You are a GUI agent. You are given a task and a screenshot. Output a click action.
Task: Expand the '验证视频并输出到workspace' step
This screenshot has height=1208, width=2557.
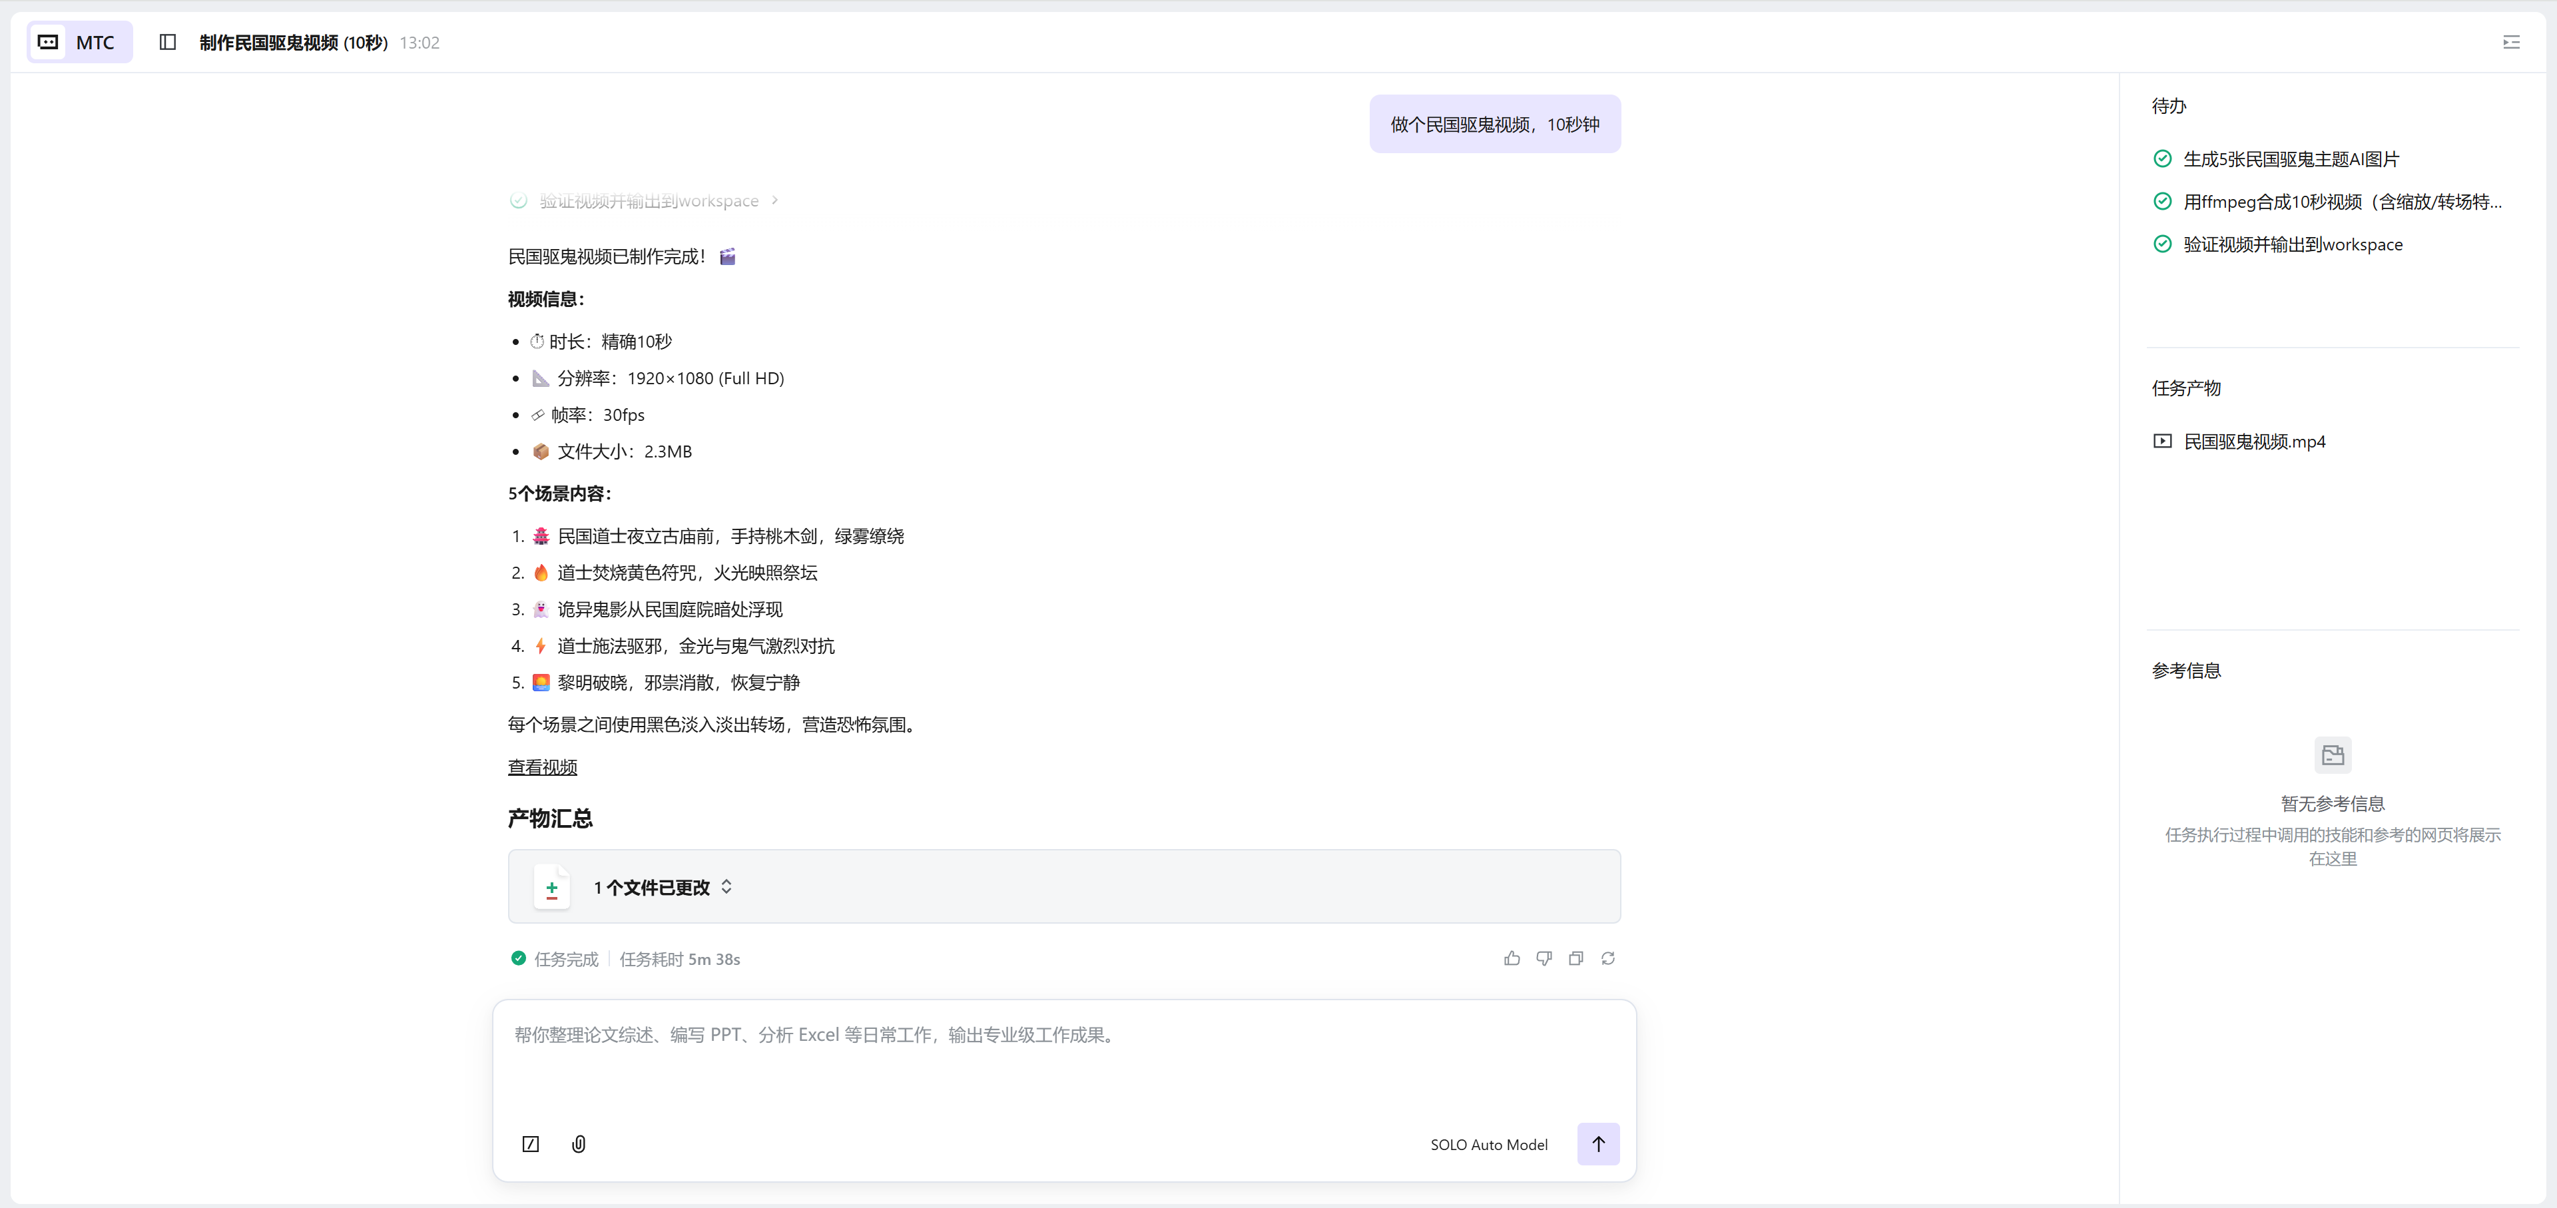click(648, 200)
